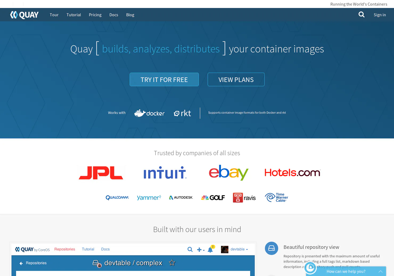394x276 pixels.
Task: Open the search magnifier in the navbar
Action: click(x=362, y=15)
